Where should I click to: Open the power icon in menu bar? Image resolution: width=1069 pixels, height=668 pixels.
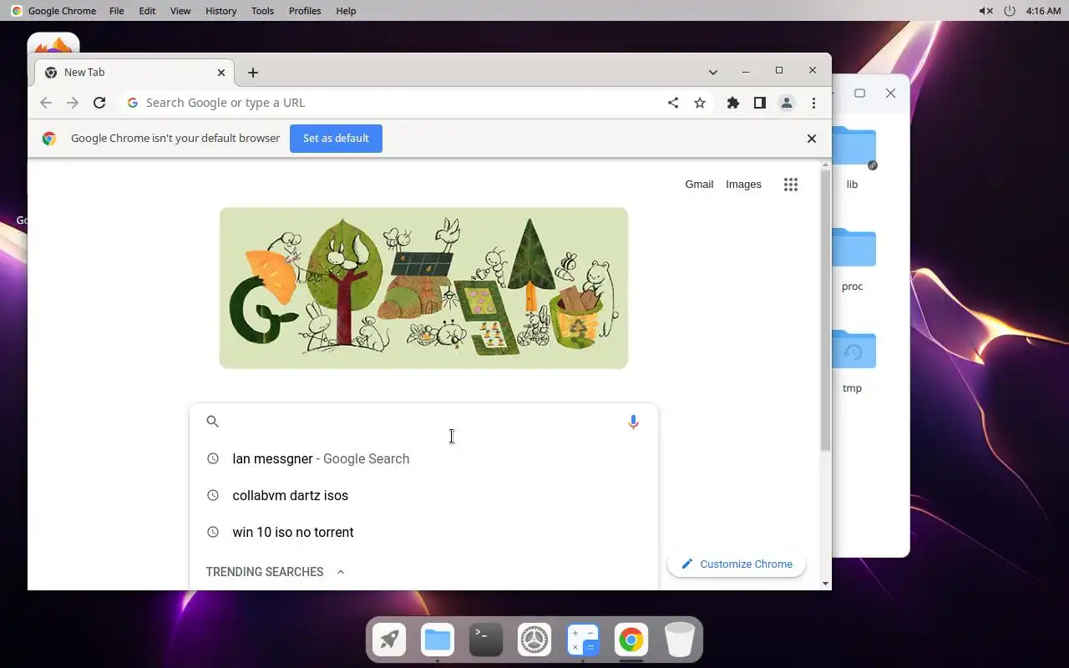click(1009, 11)
